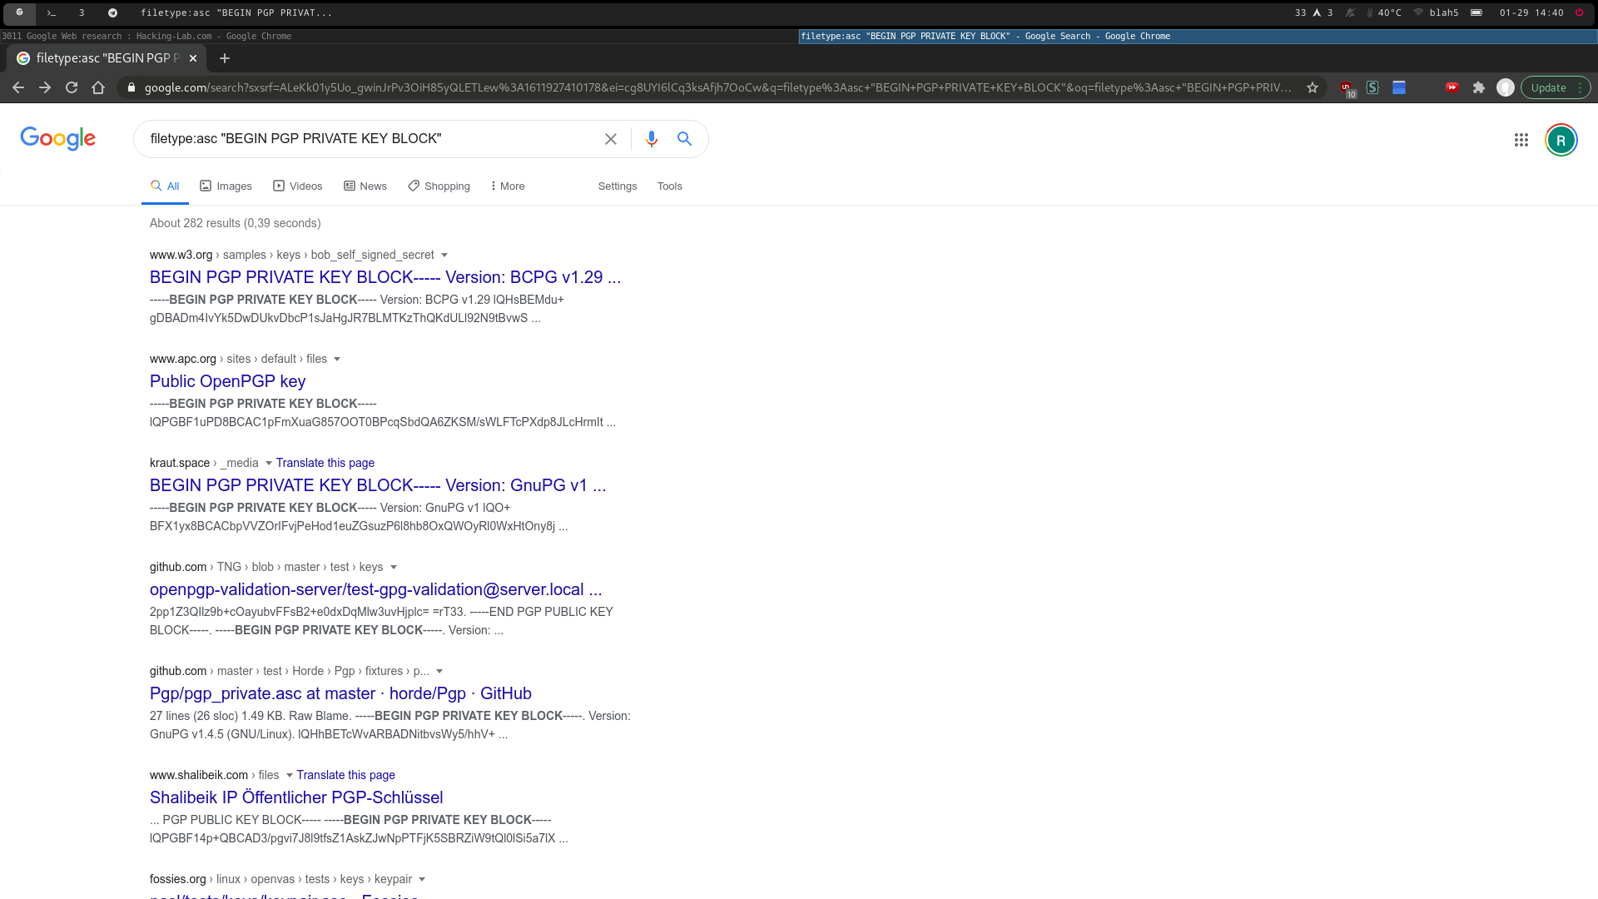Translate the kraut.space result page

pos(325,462)
